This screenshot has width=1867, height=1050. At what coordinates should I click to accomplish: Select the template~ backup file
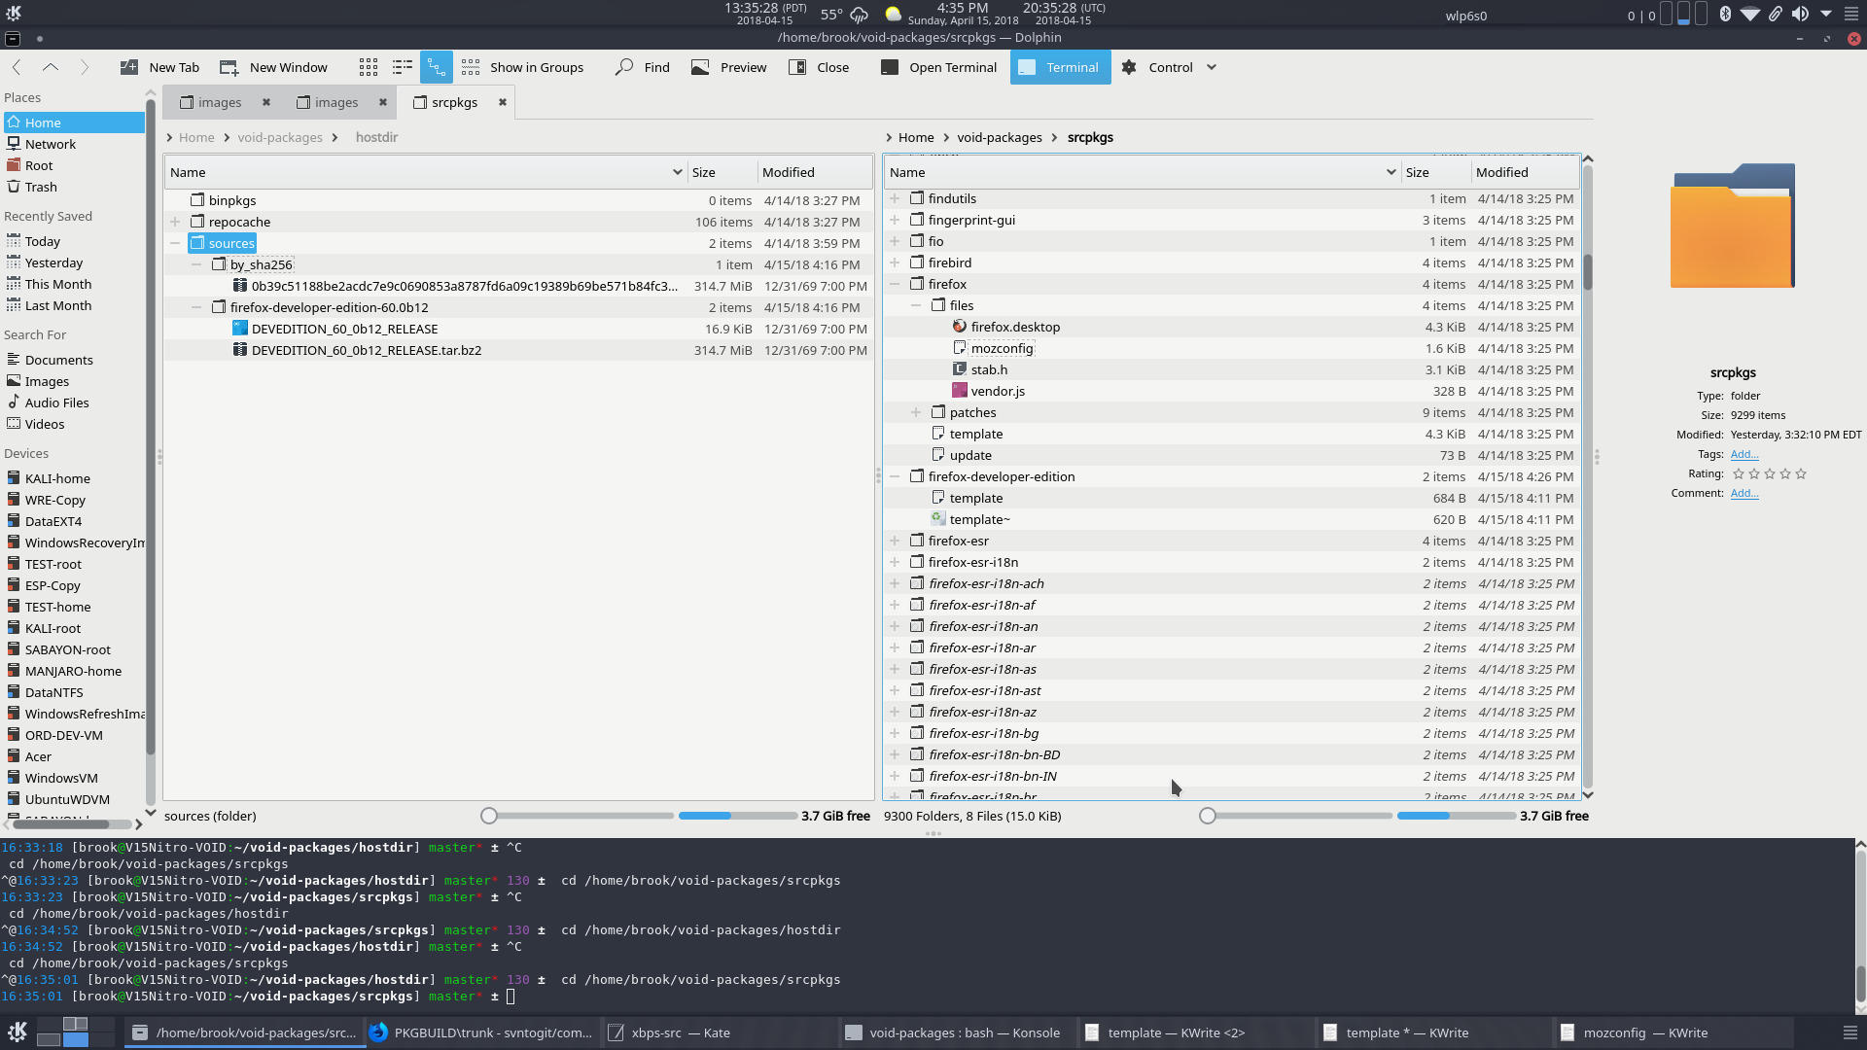coord(979,519)
